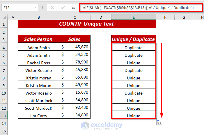Click the COUNTIF Unique Text title cell

point(87,24)
